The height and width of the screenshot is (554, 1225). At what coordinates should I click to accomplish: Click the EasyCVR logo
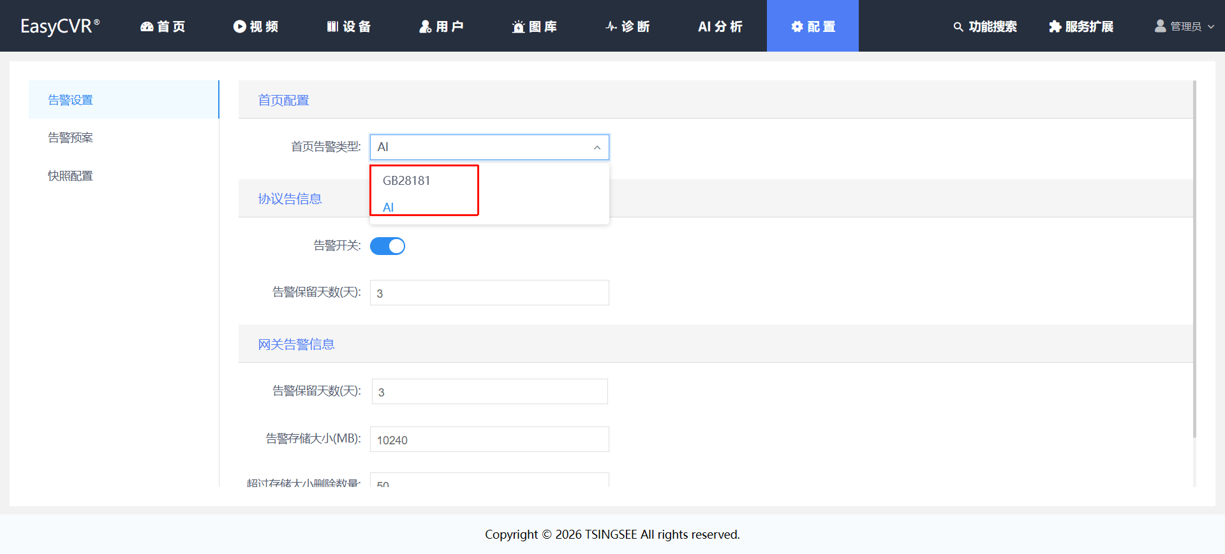click(x=60, y=26)
